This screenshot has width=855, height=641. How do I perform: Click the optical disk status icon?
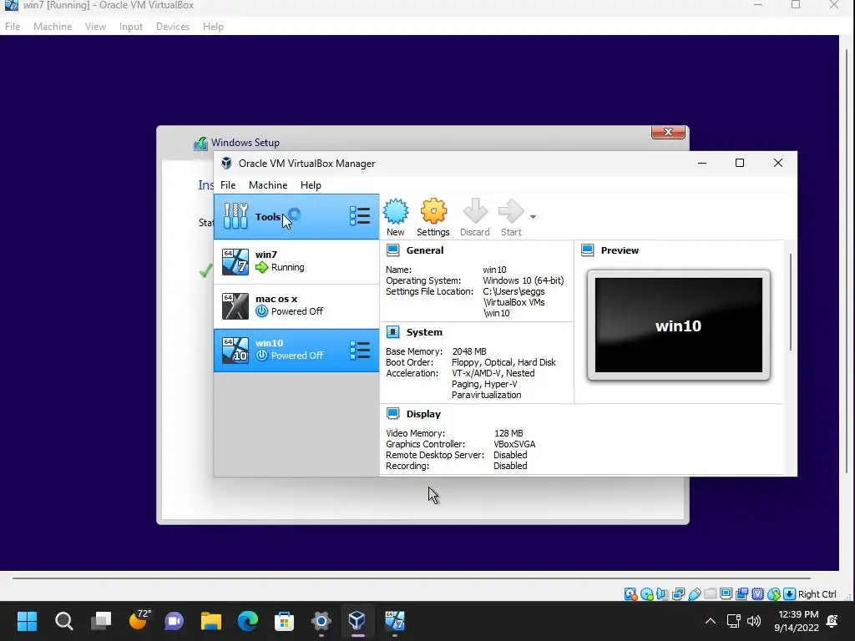click(647, 594)
